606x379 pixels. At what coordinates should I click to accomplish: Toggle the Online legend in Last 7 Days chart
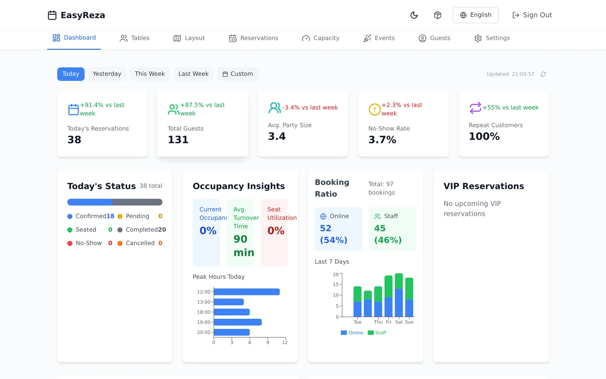coord(352,333)
